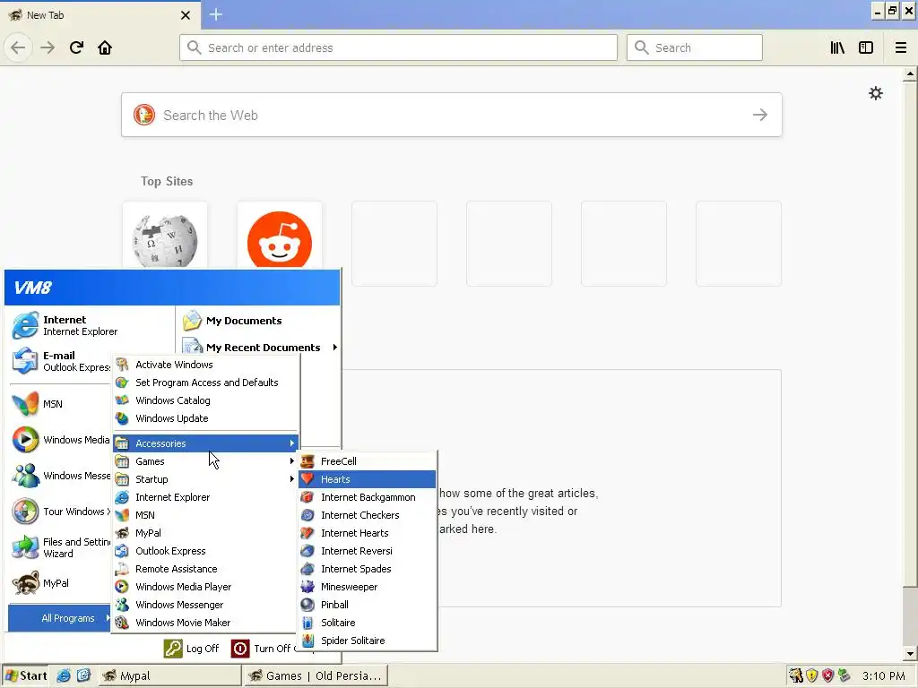The width and height of the screenshot is (918, 688).
Task: Open the Library icon in toolbar
Action: [837, 47]
